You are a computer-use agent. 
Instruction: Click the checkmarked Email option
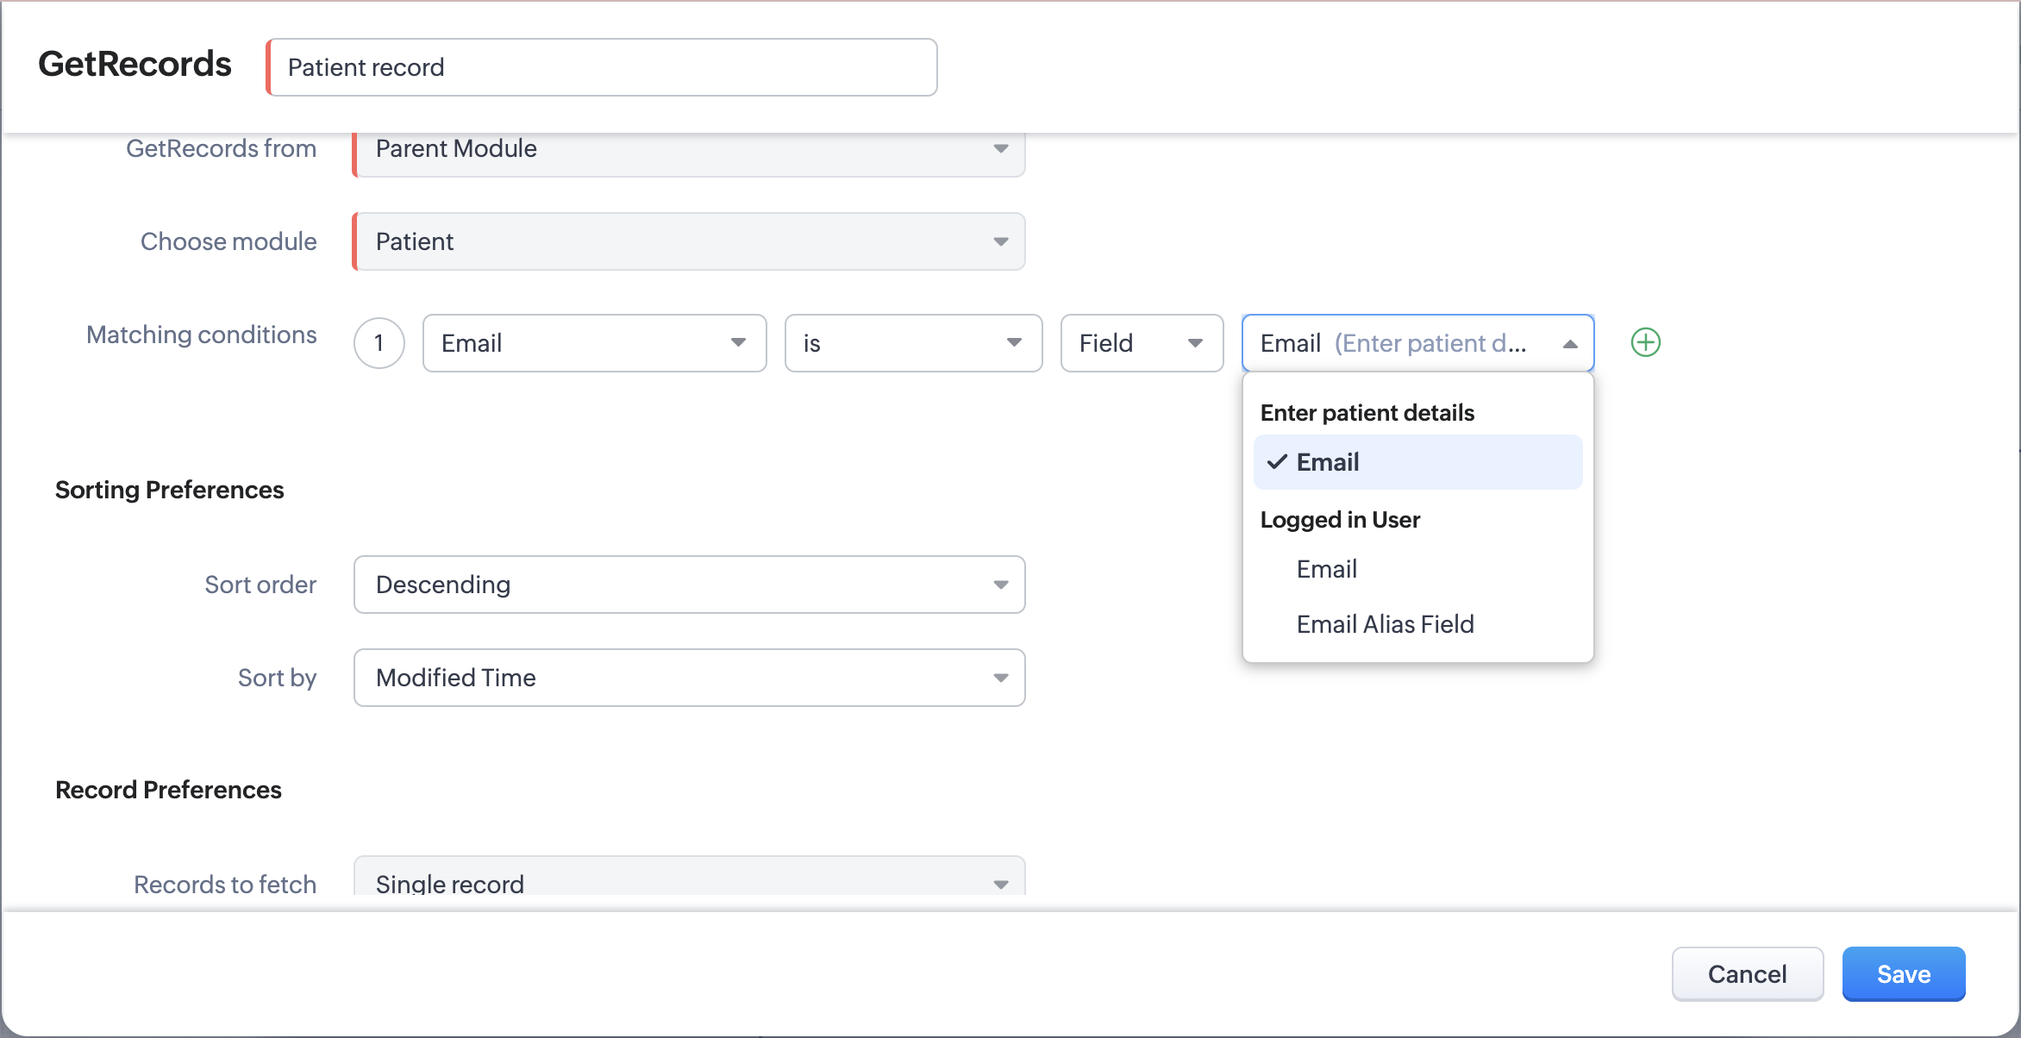click(1417, 462)
